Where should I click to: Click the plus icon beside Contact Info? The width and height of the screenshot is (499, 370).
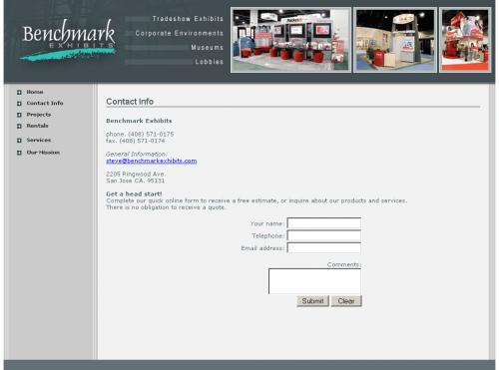coord(19,104)
